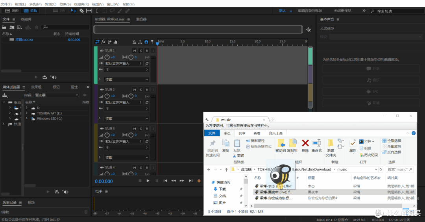425x222 pixels.
Task: Open Track 1 output 主 dropdown
Action: [127, 70]
